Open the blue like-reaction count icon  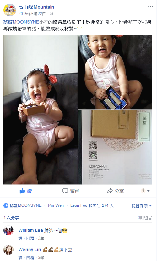tap(6, 205)
